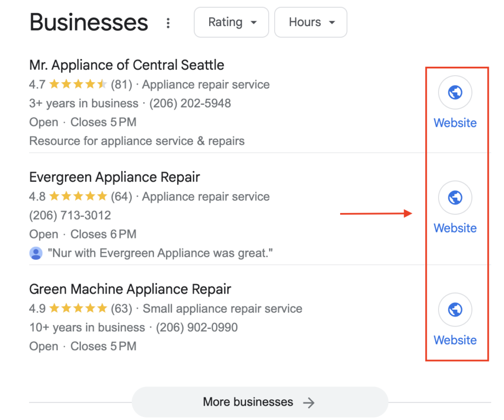504x420 pixels.
Task: Click the More businesses button
Action: [x=260, y=402]
